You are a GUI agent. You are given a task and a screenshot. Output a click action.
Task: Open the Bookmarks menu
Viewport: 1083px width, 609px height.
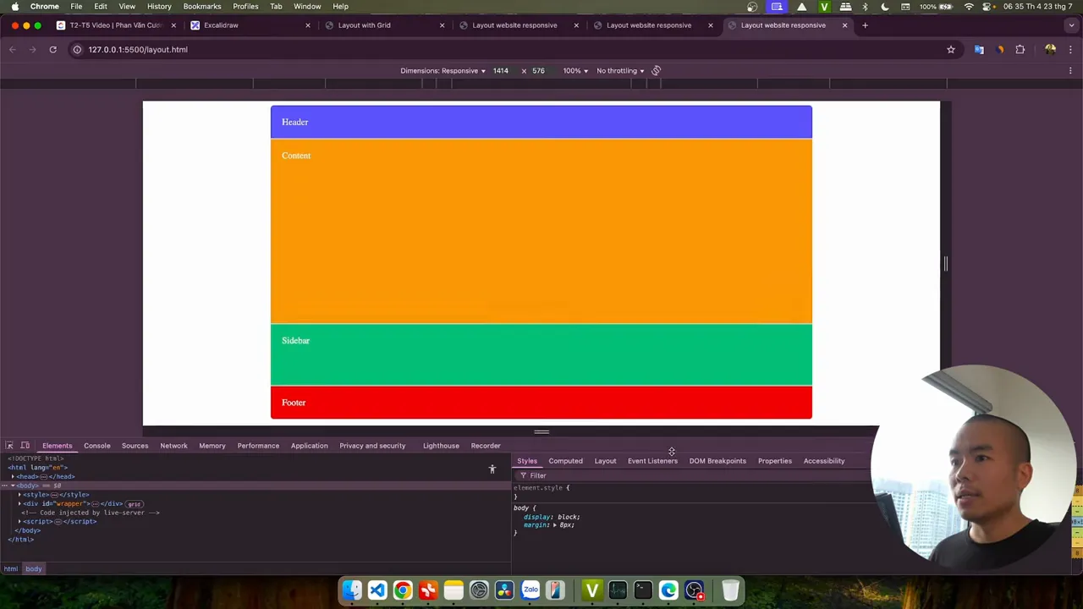[202, 7]
